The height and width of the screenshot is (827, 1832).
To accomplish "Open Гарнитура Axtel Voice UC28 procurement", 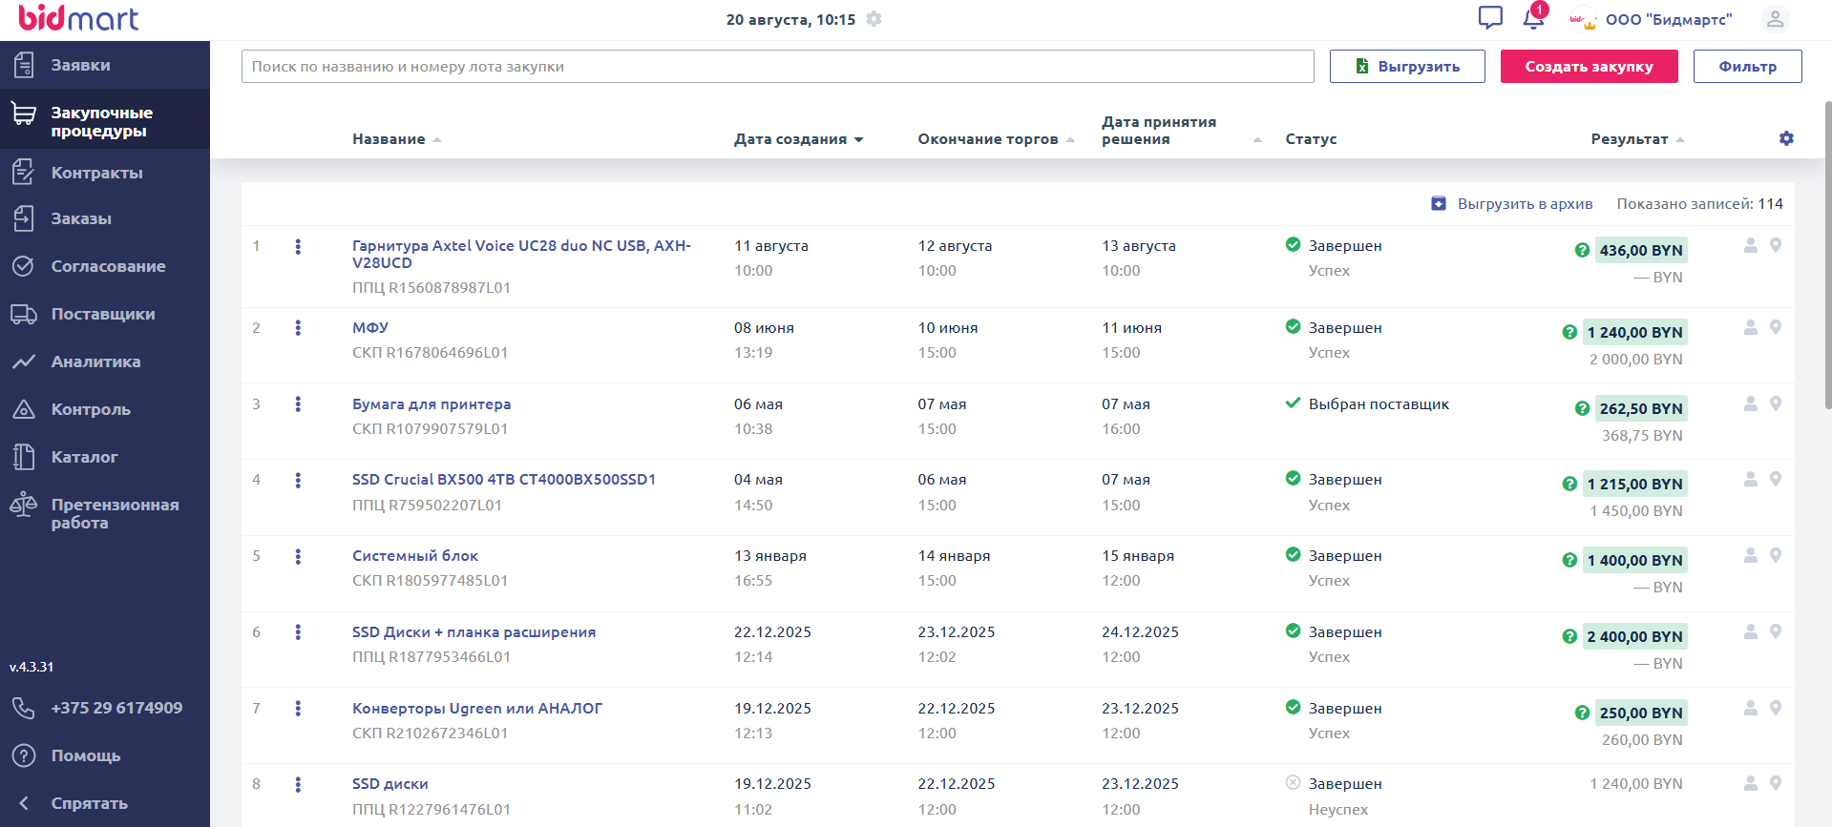I will [x=521, y=254].
